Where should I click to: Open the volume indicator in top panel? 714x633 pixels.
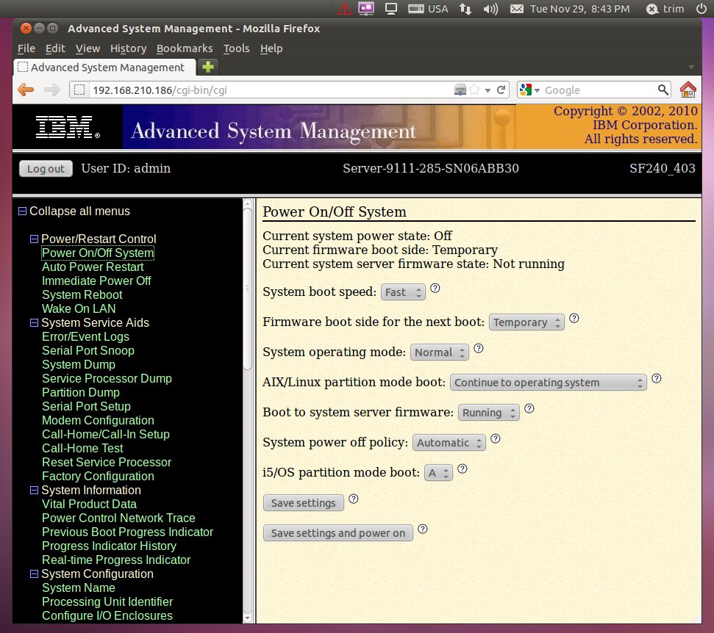click(x=490, y=9)
